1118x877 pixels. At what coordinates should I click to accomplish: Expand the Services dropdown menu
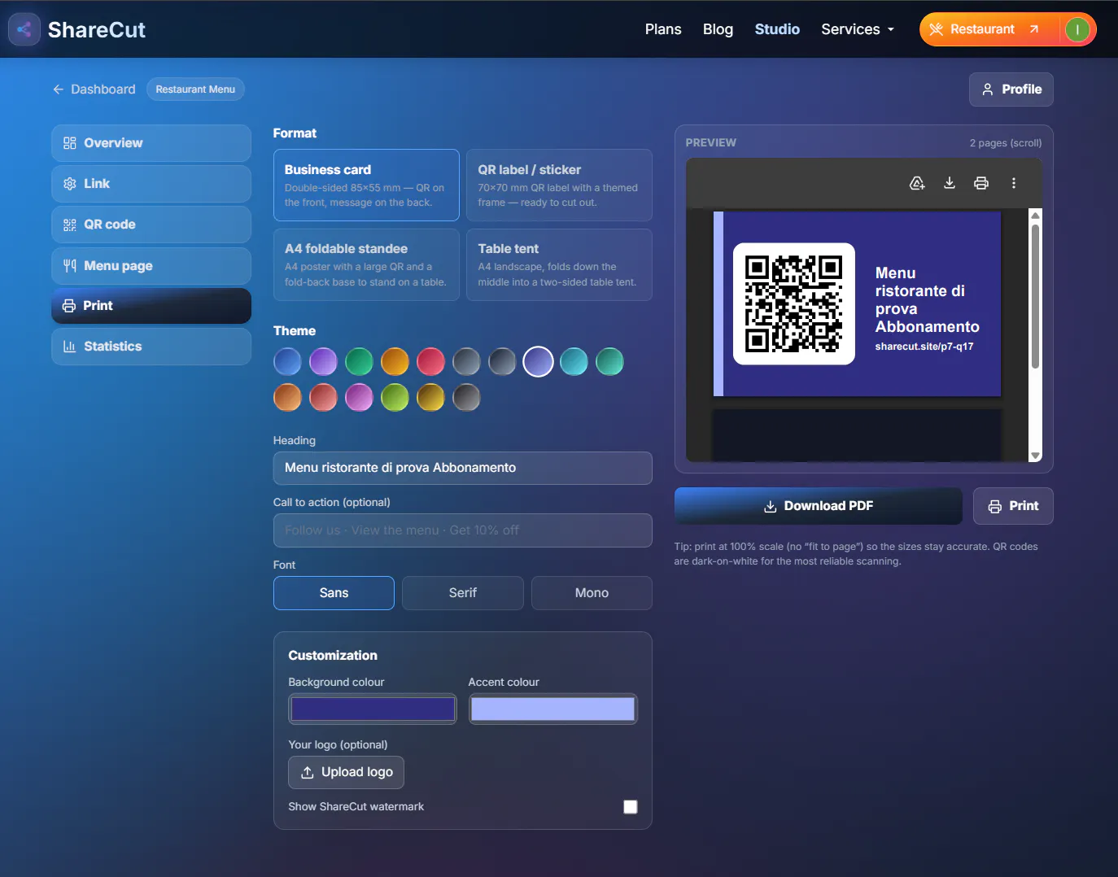858,29
